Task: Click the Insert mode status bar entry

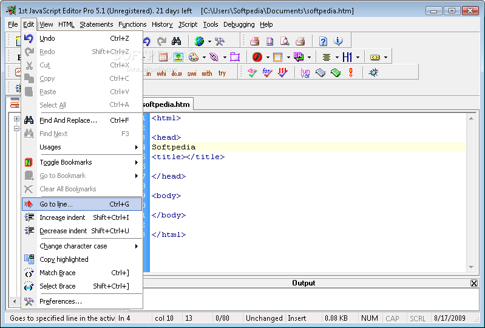Action: tap(297, 318)
